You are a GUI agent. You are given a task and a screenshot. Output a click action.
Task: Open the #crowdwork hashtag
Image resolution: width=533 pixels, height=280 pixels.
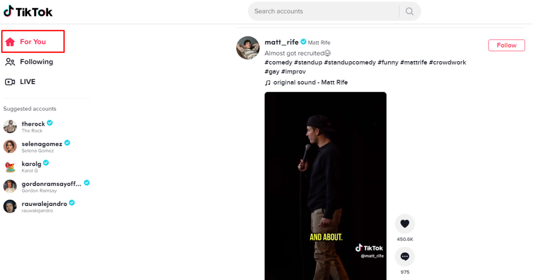coord(447,62)
